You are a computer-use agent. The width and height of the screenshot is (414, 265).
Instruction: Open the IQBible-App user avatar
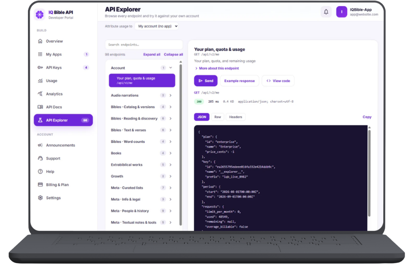coord(342,12)
